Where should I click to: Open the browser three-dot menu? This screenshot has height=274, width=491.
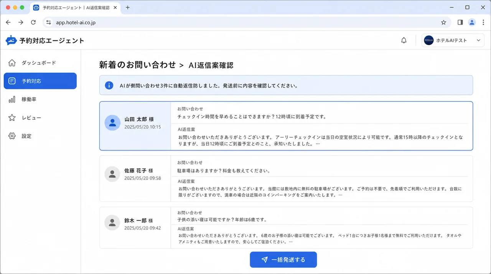[x=483, y=23]
